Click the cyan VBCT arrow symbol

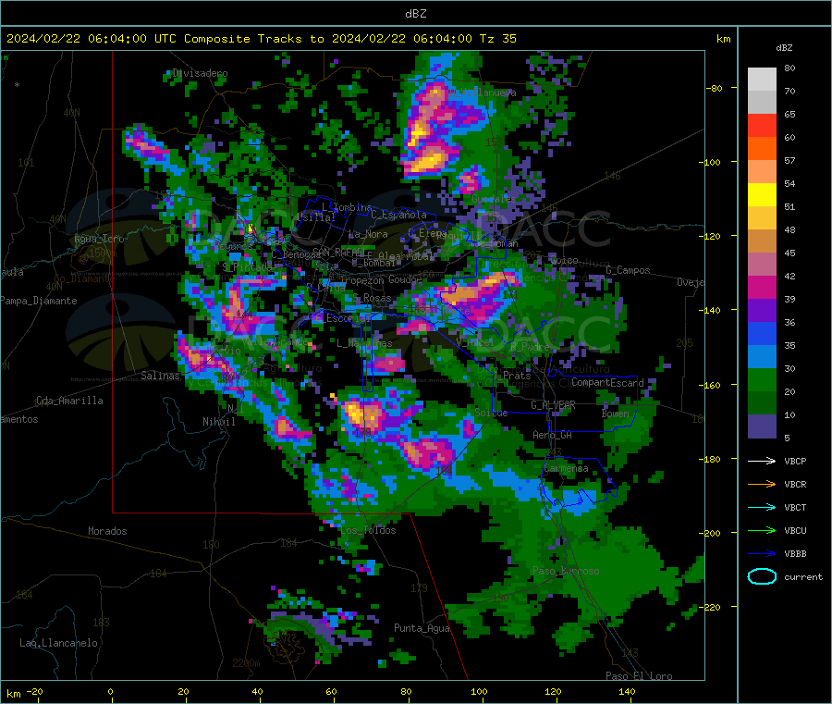click(762, 508)
